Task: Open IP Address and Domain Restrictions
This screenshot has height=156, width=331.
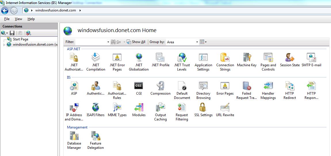Action: pos(74,112)
